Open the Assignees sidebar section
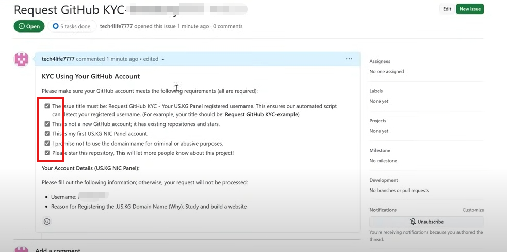507x252 pixels. [380, 61]
